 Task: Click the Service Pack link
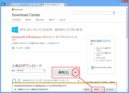click(x=101, y=58)
